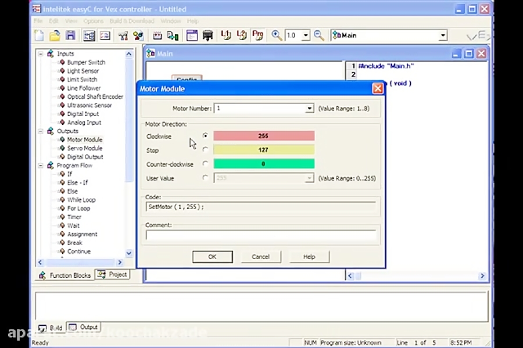The width and height of the screenshot is (523, 348).
Task: Choose the Stop motor direction
Action: tap(205, 149)
